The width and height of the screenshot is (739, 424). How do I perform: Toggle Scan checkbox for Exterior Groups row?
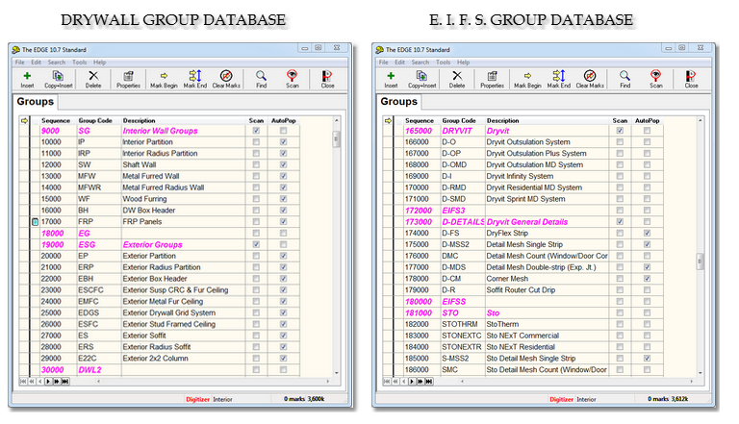(256, 244)
